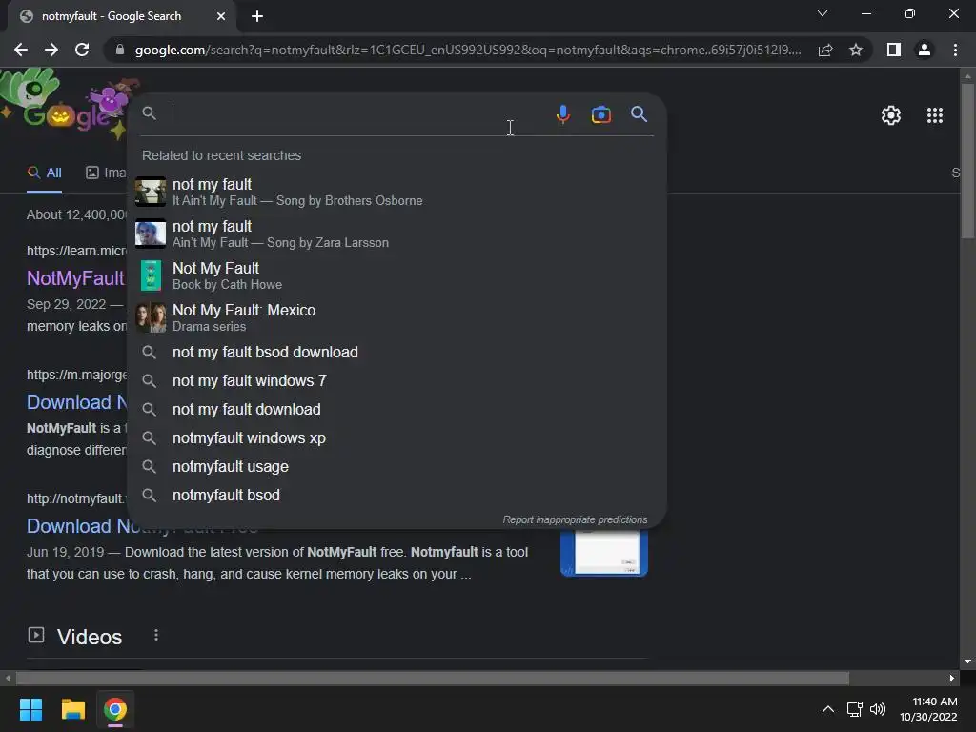Open the network status tray icon
Image resolution: width=976 pixels, height=732 pixels.
[854, 709]
